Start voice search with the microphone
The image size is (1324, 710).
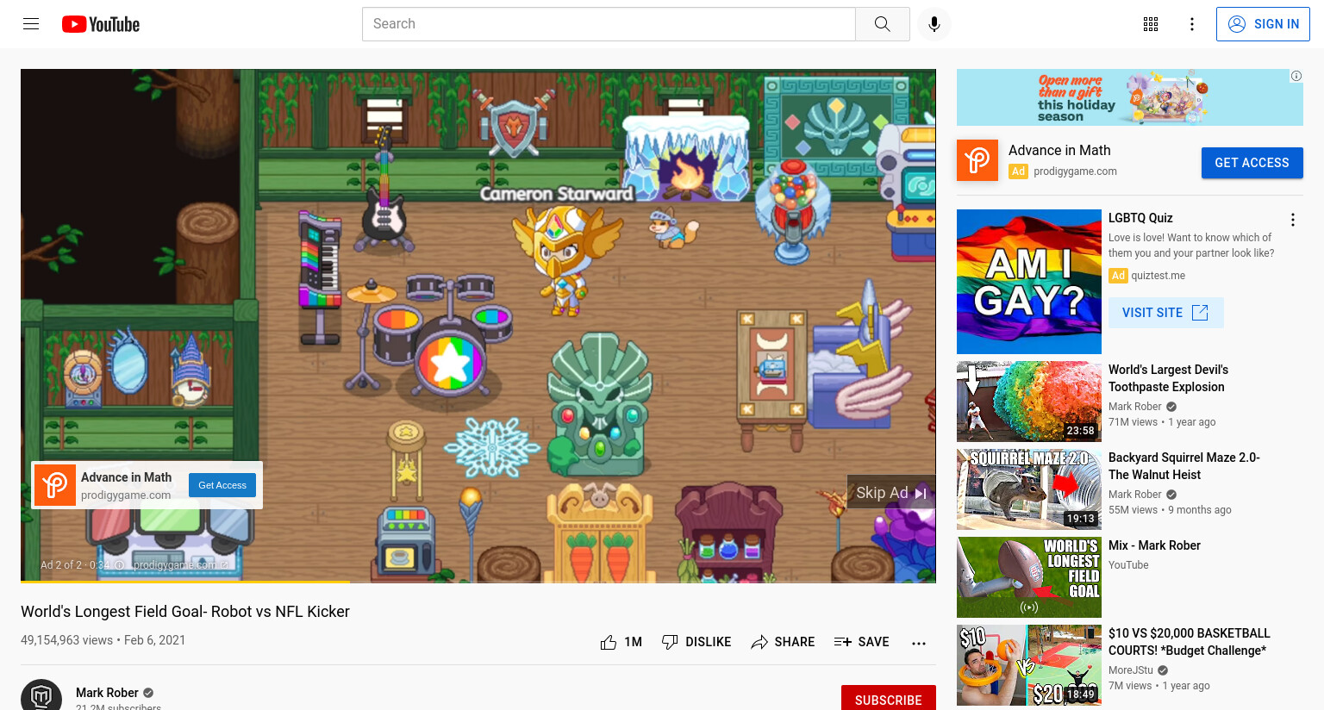[x=934, y=24]
